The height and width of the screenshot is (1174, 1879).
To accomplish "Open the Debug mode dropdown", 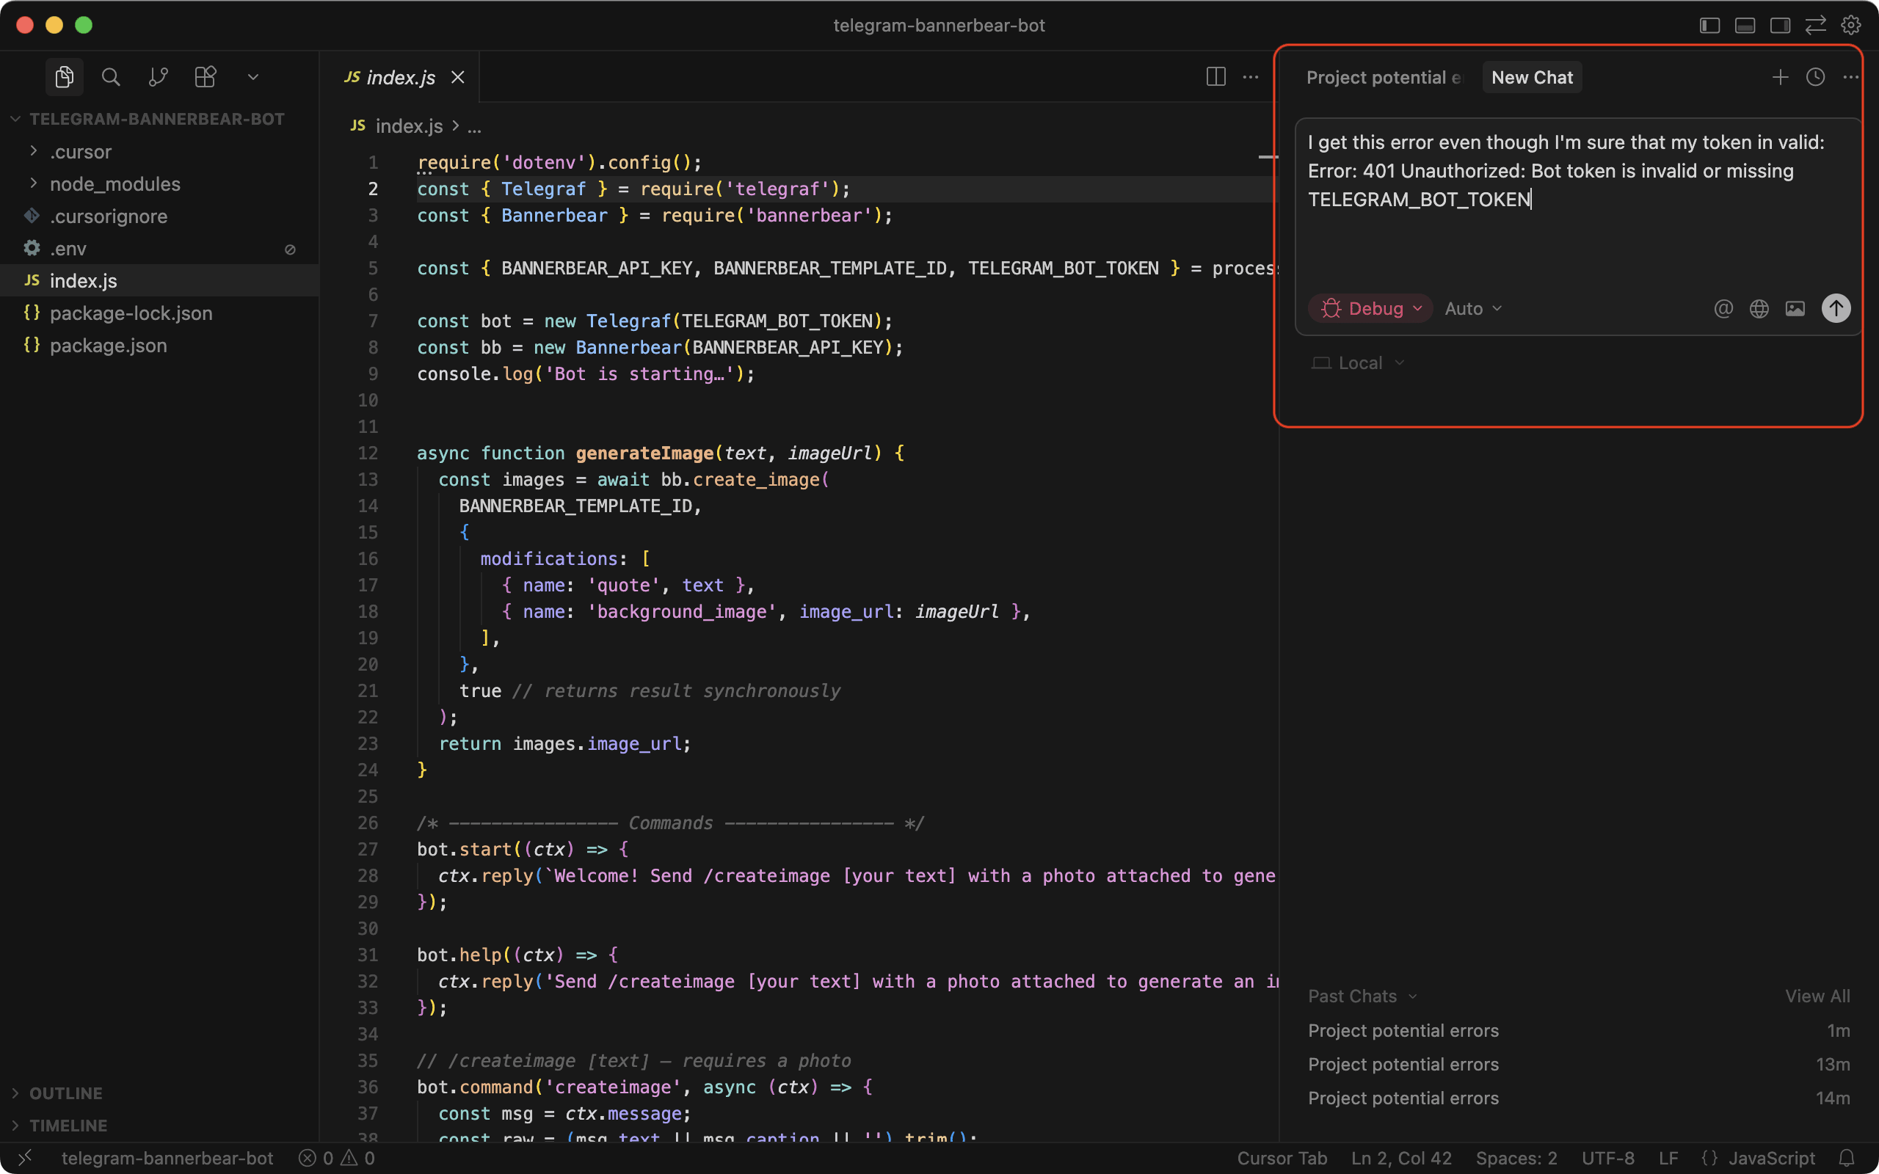I will click(x=1370, y=308).
